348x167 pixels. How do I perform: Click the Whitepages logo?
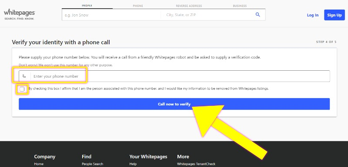tap(19, 14)
